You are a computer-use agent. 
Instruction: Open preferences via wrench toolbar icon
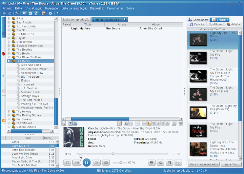17,13
